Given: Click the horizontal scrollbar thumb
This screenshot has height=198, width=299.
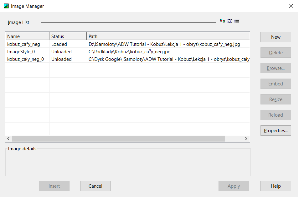Looking at the screenshot, I should (118, 139).
